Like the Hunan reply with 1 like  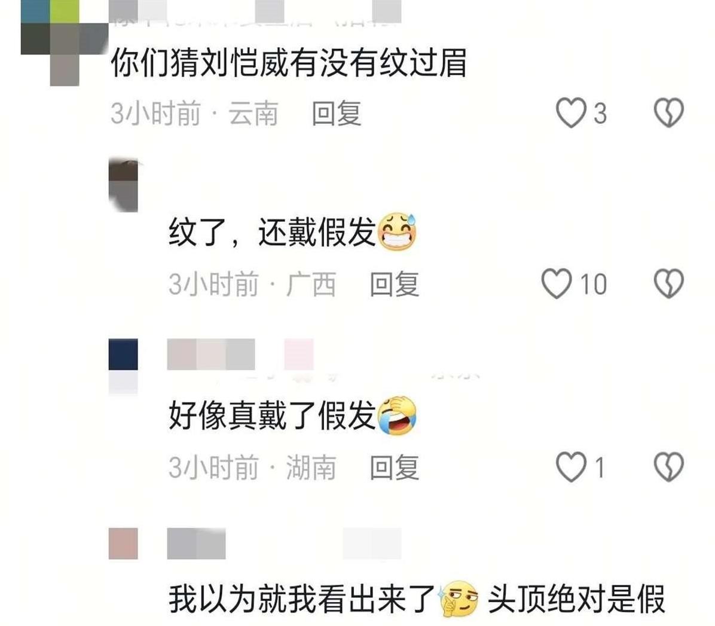coord(571,467)
